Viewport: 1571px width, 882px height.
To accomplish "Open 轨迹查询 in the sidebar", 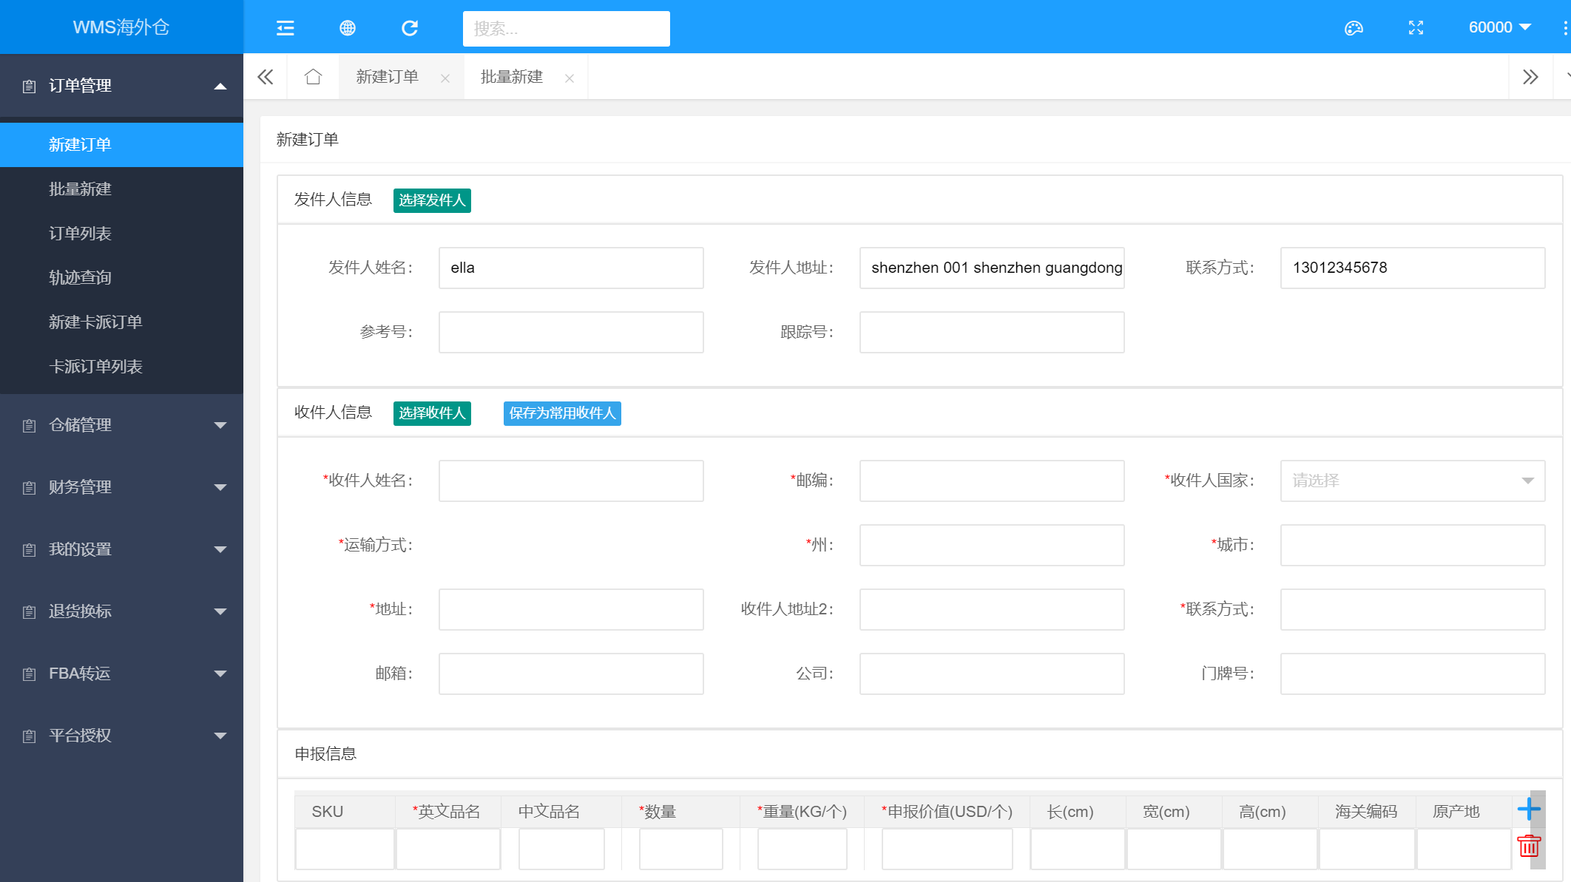I will tap(121, 278).
